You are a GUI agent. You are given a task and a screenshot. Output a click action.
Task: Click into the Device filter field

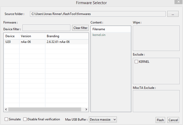(x=46, y=28)
